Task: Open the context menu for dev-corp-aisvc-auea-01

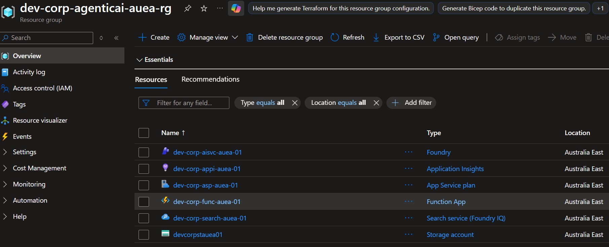Action: [409, 152]
